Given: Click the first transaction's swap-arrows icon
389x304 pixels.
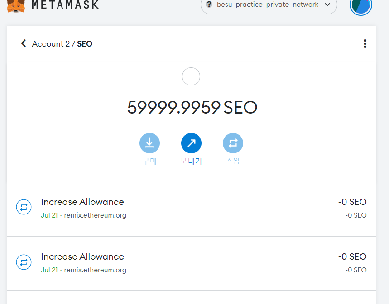Looking at the screenshot, I should [x=24, y=208].
